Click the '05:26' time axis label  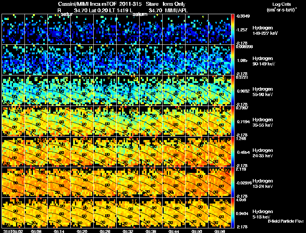(x=105, y=231)
